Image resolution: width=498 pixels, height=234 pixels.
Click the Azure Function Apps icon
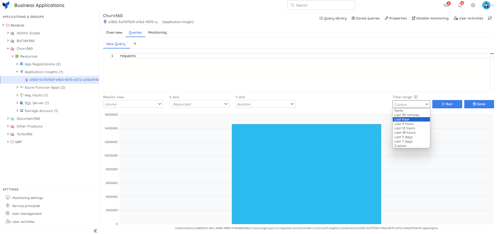click(x=22, y=87)
